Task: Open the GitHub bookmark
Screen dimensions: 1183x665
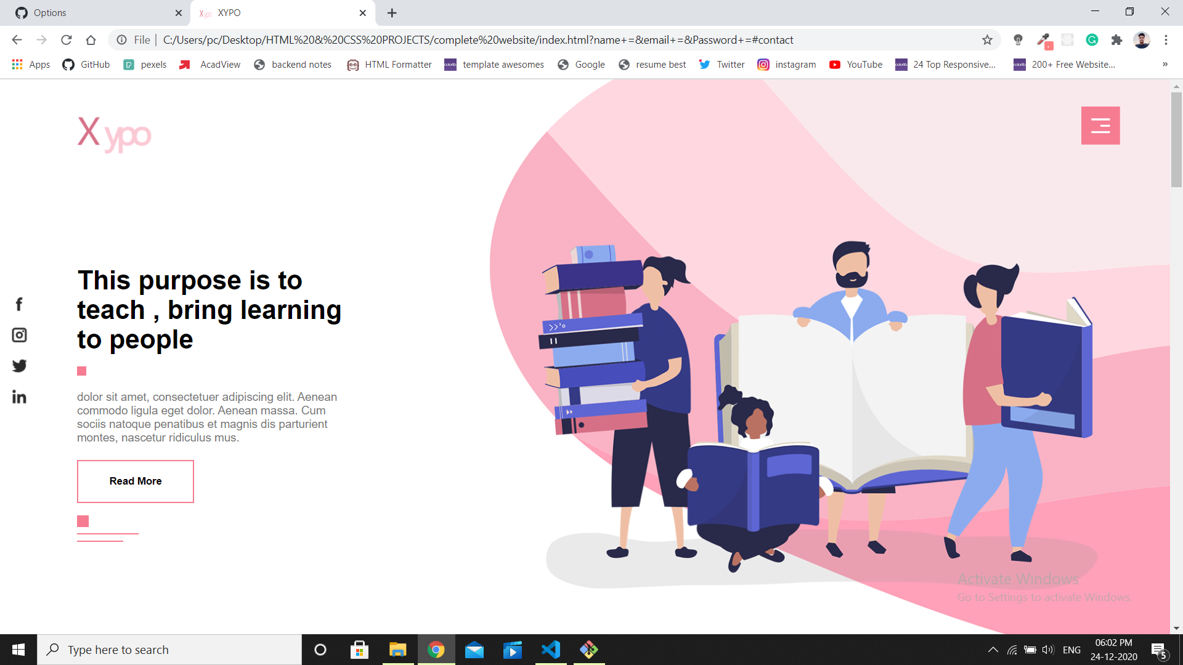Action: coord(86,64)
